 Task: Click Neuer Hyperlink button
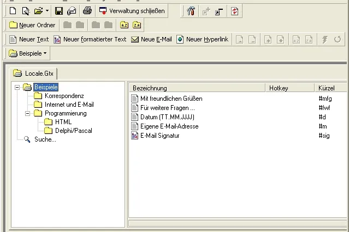[202, 39]
